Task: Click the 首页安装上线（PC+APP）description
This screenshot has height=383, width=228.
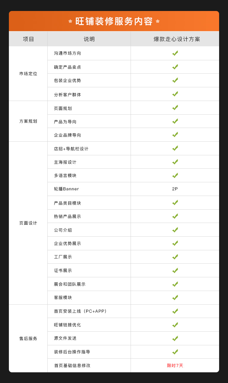Action: (81, 311)
